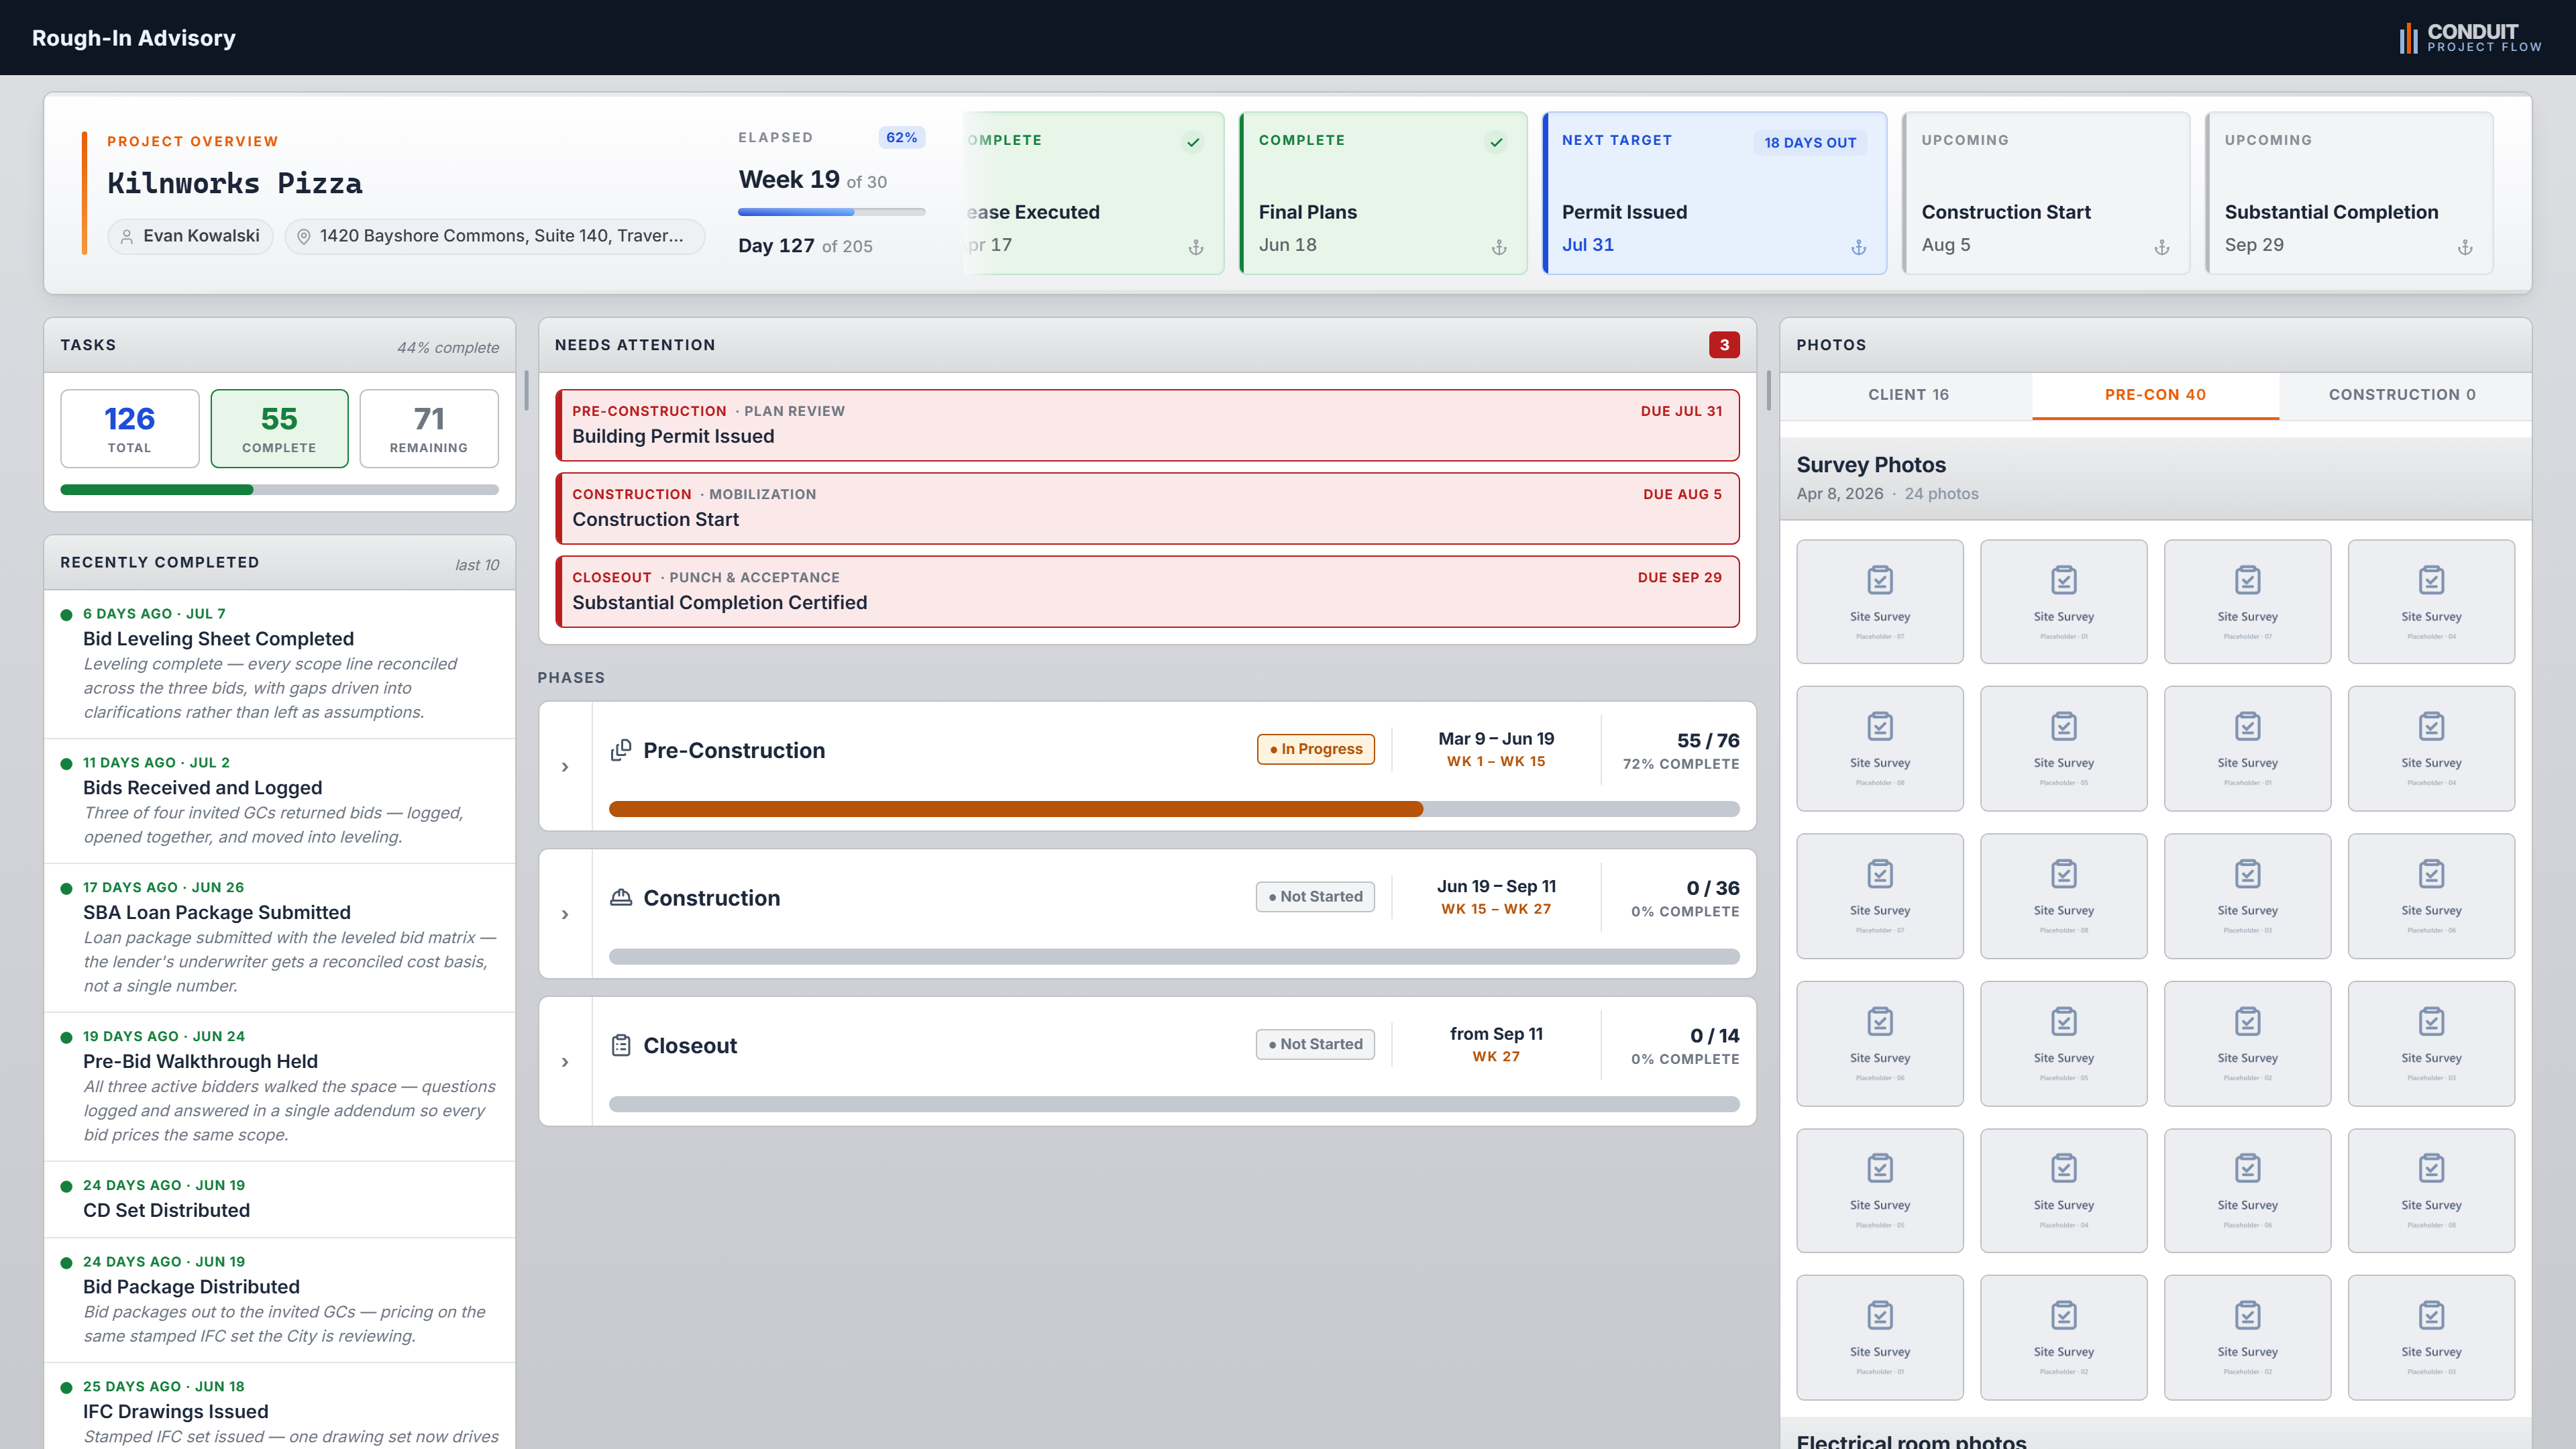
Task: Open the Permit Issued next target card
Action: 1714,193
